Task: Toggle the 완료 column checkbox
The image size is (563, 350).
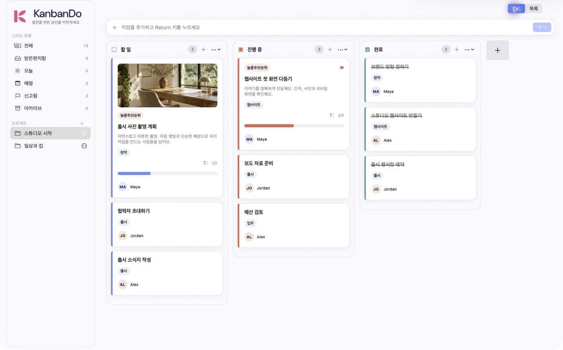Action: [x=367, y=50]
